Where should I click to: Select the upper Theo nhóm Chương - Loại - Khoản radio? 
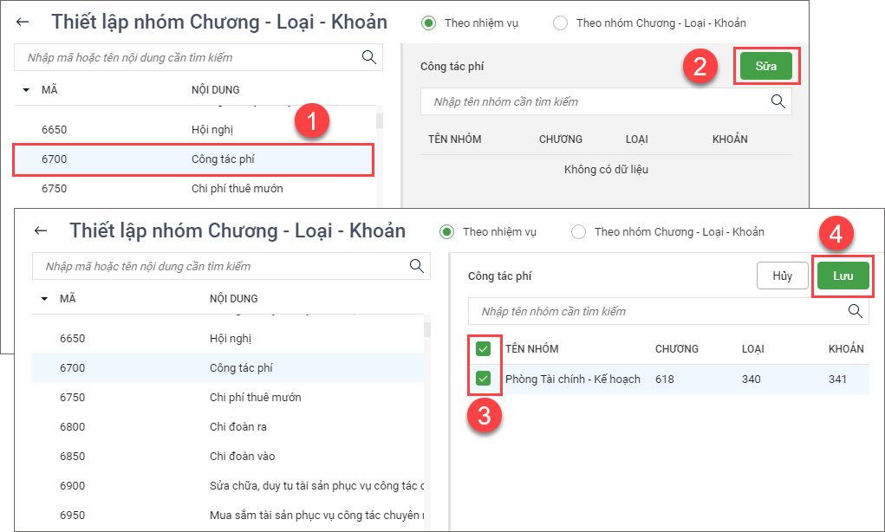[x=560, y=23]
